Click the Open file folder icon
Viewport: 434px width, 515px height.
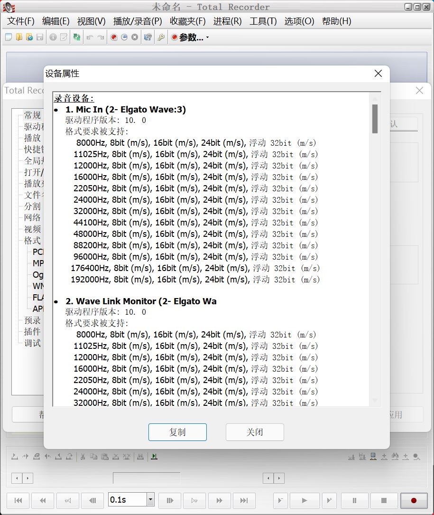tap(19, 37)
